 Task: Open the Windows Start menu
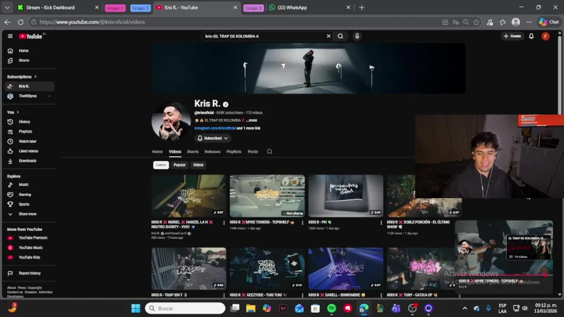(136, 308)
